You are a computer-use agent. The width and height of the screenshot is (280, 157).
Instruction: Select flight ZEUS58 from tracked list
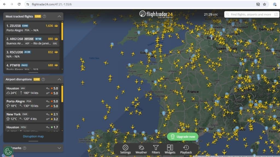tap(32, 28)
